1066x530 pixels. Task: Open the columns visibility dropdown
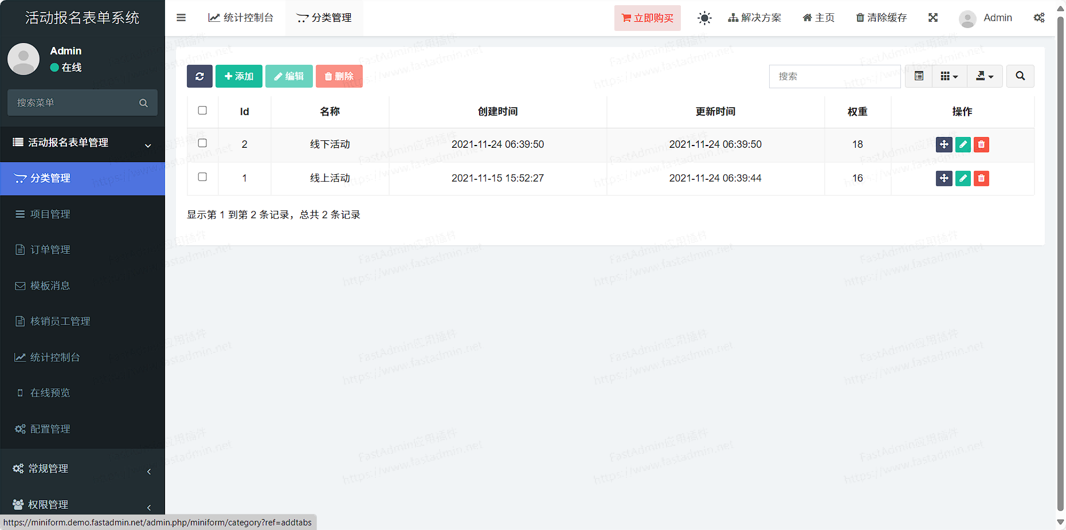click(x=949, y=76)
